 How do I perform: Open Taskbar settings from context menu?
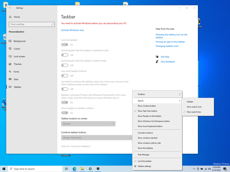[157, 166]
